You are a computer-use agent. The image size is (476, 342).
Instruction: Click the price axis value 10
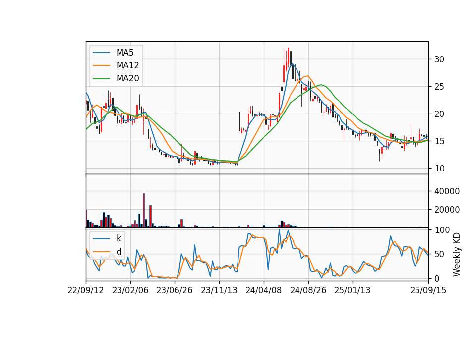439,169
